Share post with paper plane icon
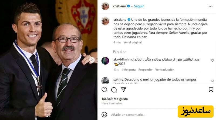 pyautogui.click(x=124, y=90)
